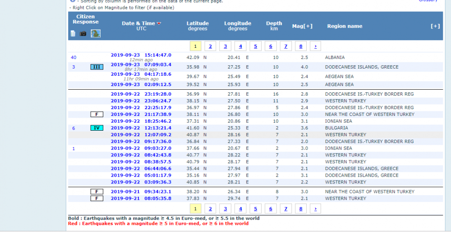Screen dimensions: 451x233
Task: Open the 40 citizen responses for Albania
Action: 74,57
